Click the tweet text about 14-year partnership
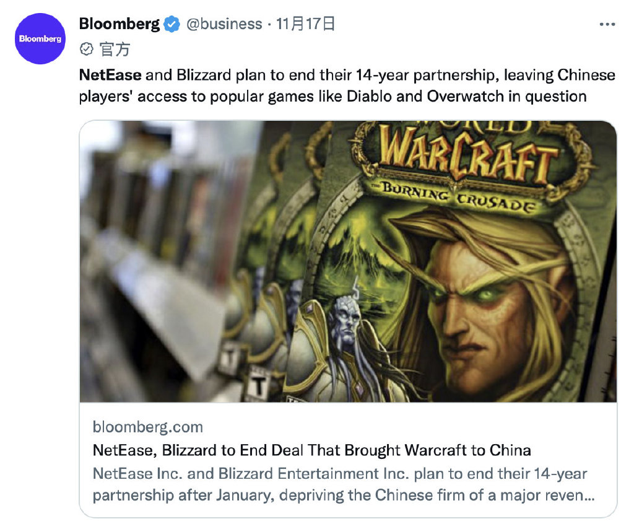Image resolution: width=634 pixels, height=524 pixels. [347, 85]
